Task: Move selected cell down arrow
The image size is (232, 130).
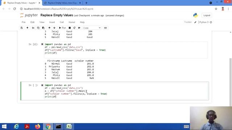Action: (54, 28)
